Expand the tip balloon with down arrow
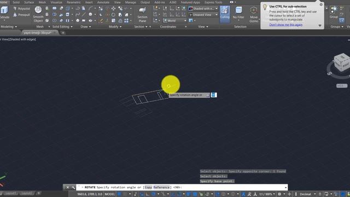The image size is (350, 197). point(319,26)
